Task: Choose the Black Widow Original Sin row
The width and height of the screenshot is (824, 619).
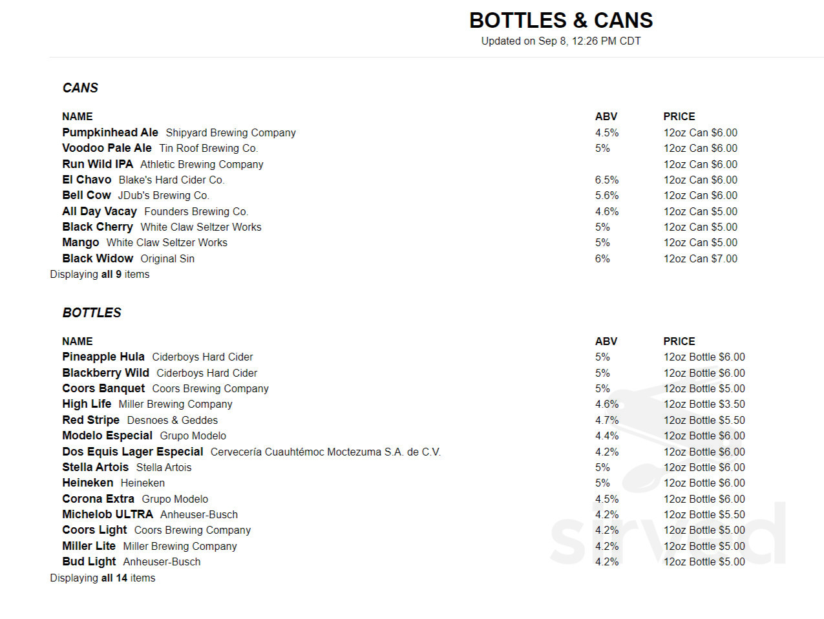Action: coord(399,258)
